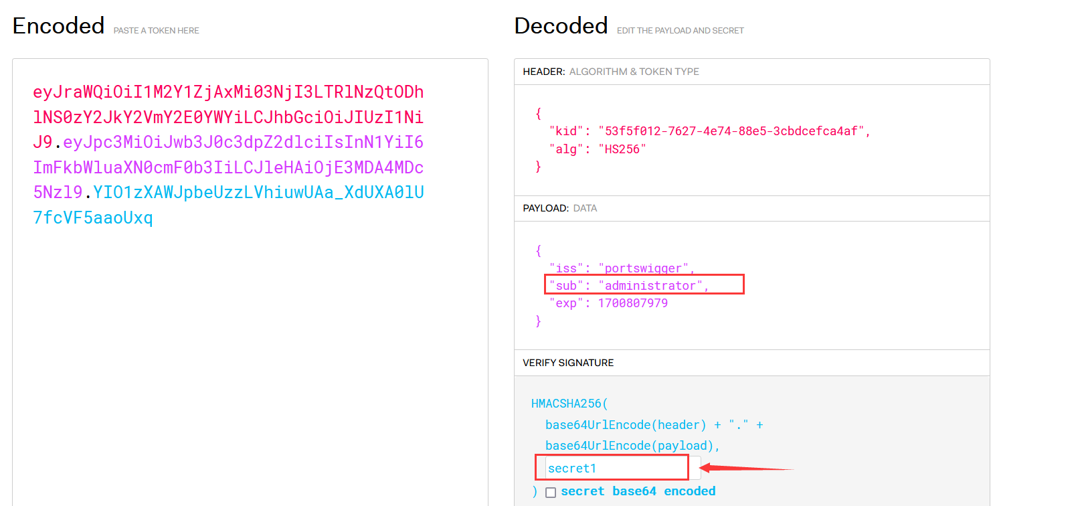Click the "alg": "HS256" header line
The height and width of the screenshot is (506, 1080).
coord(598,149)
